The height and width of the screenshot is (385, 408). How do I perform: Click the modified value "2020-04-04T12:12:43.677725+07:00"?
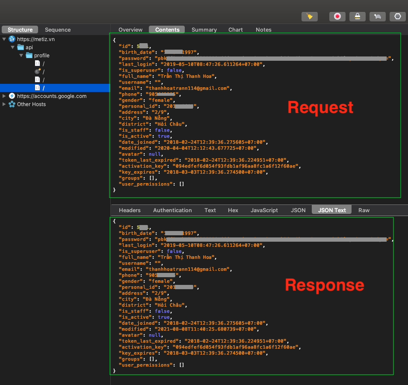pos(206,148)
